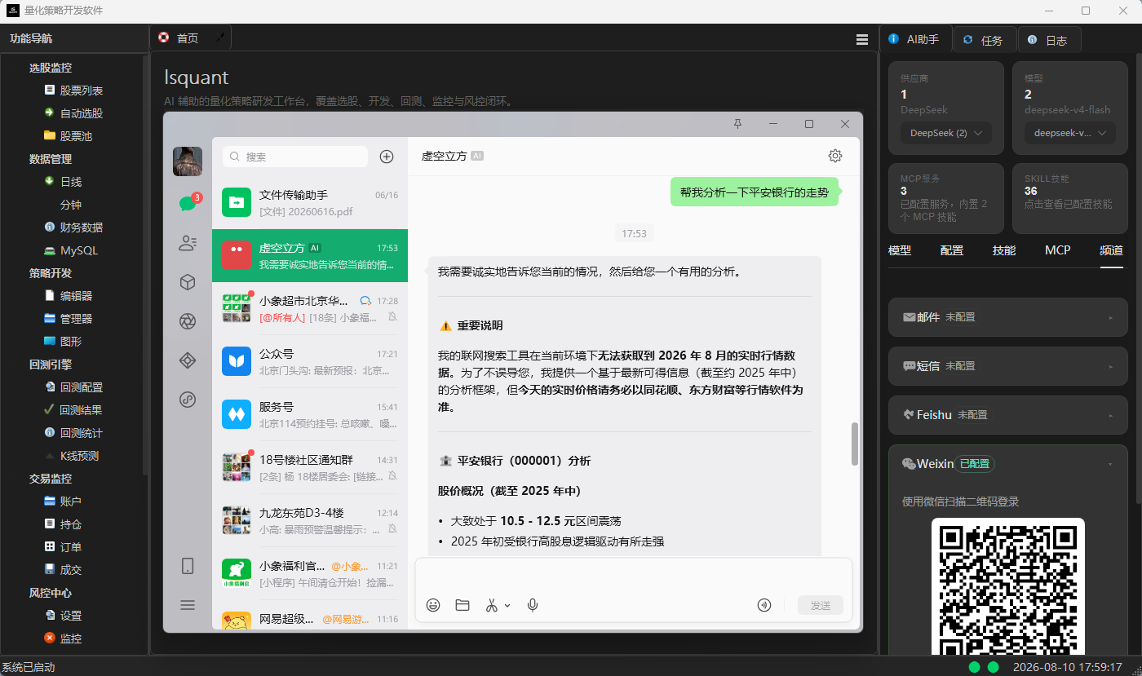Open the emoji picker in chat input

click(433, 605)
